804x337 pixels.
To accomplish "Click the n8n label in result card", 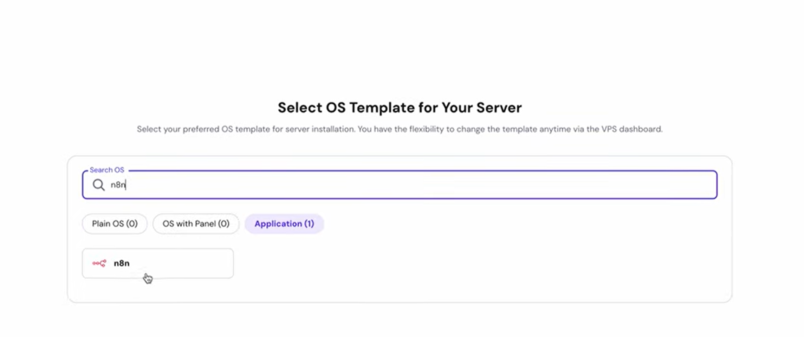I will point(122,263).
